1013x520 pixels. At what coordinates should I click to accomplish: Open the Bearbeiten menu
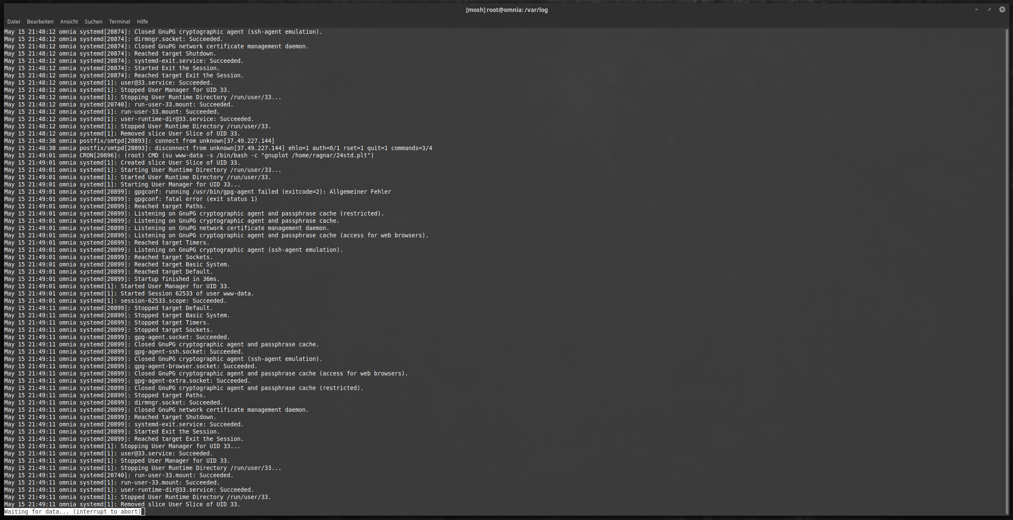coord(40,21)
